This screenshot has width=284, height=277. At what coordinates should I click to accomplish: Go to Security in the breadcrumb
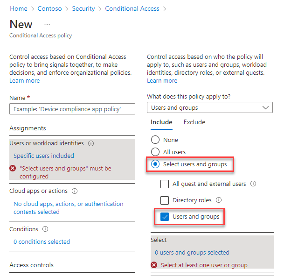pos(83,8)
